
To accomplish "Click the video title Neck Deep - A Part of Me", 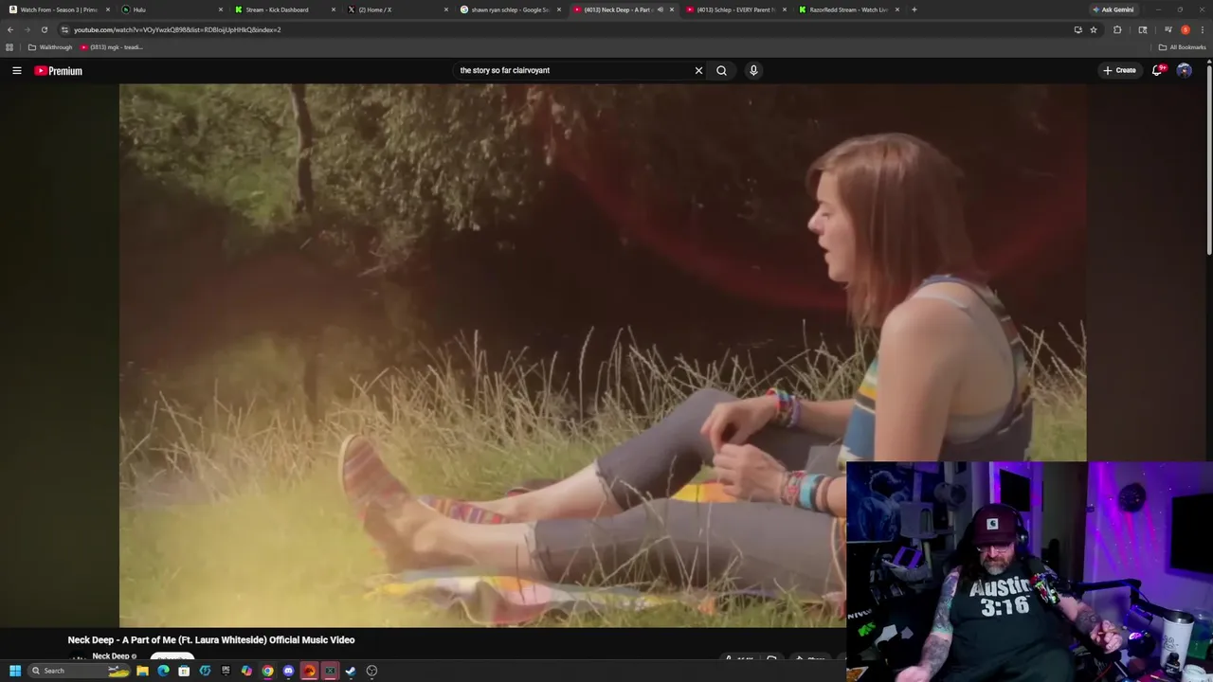I will click(x=211, y=640).
